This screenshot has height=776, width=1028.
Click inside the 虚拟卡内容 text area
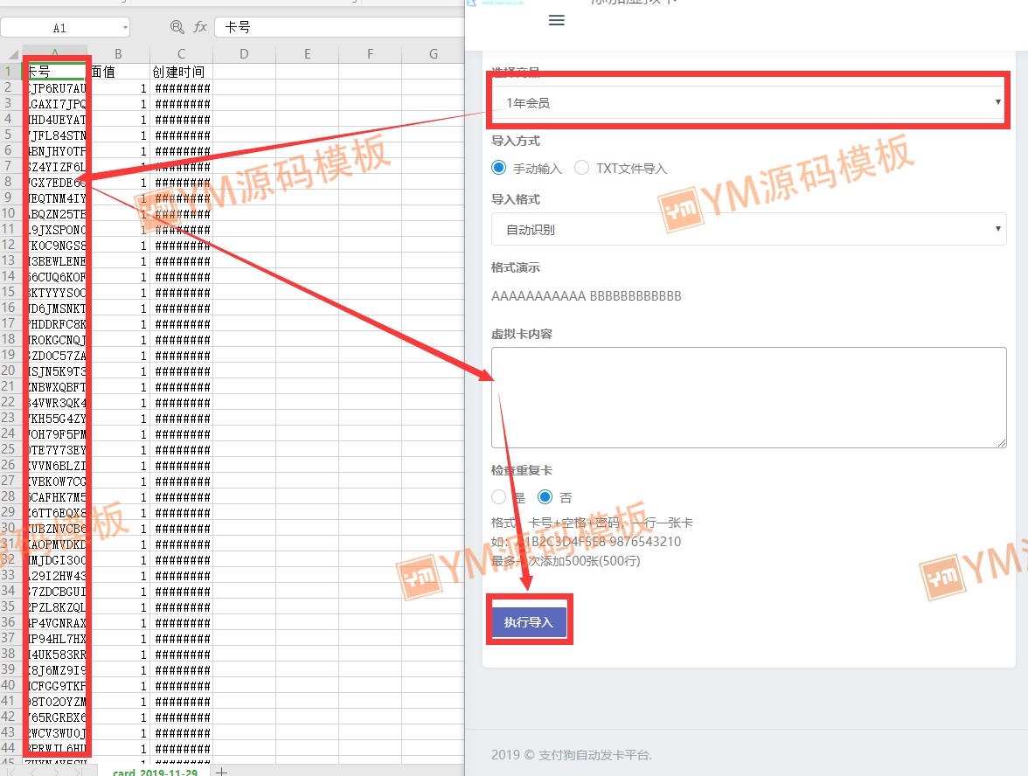click(747, 397)
